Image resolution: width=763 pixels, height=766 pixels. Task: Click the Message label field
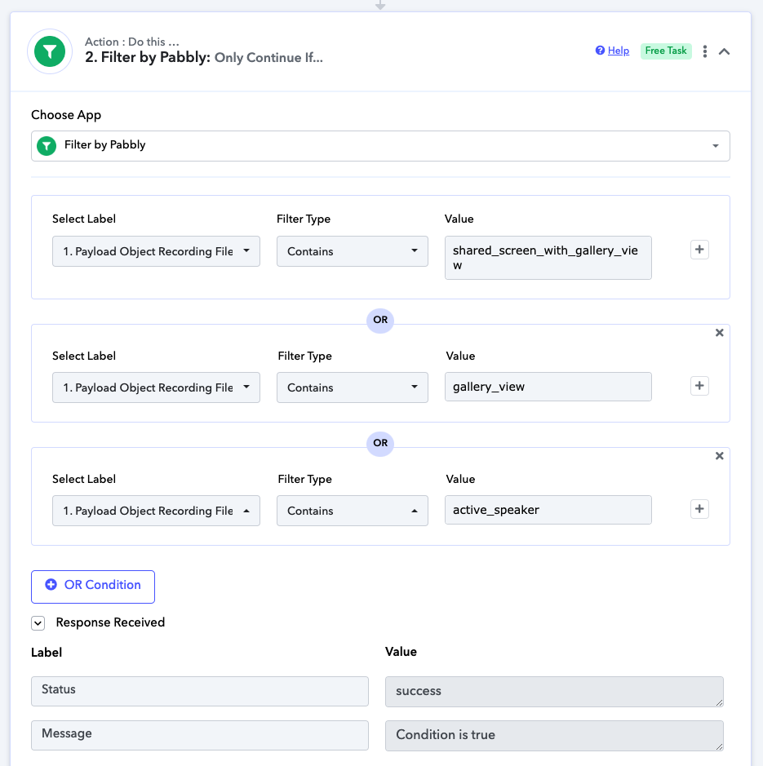pos(199,735)
